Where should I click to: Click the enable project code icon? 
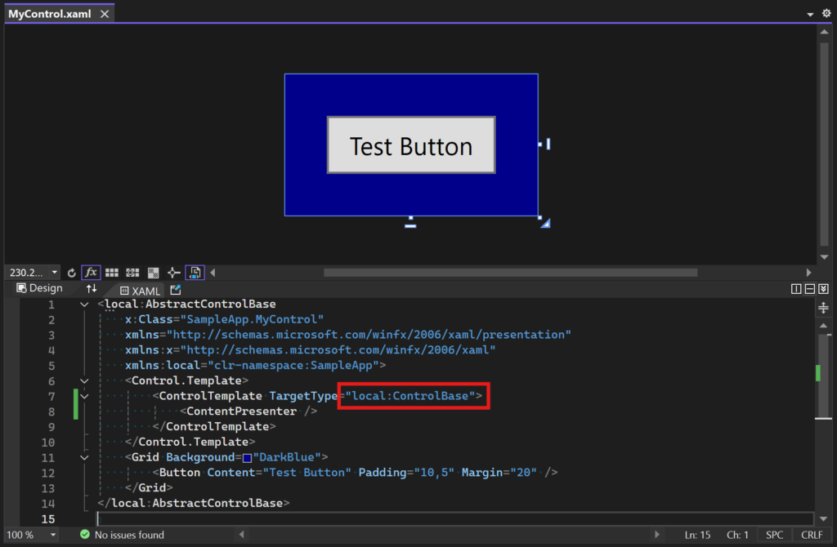coord(195,273)
